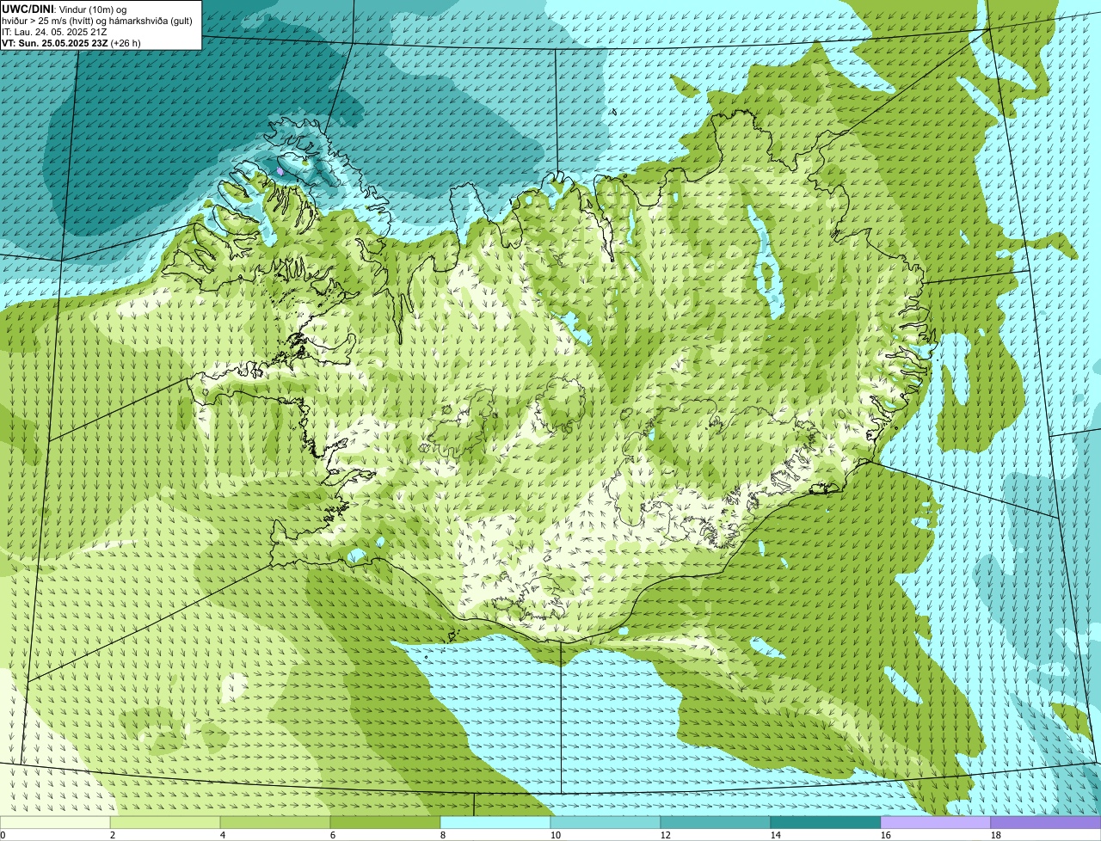Click the line 'hviður > 25 m/s (hvítt) og hámarkshviða (gult)'
Screen dimensions: 1101x841
[97, 21]
